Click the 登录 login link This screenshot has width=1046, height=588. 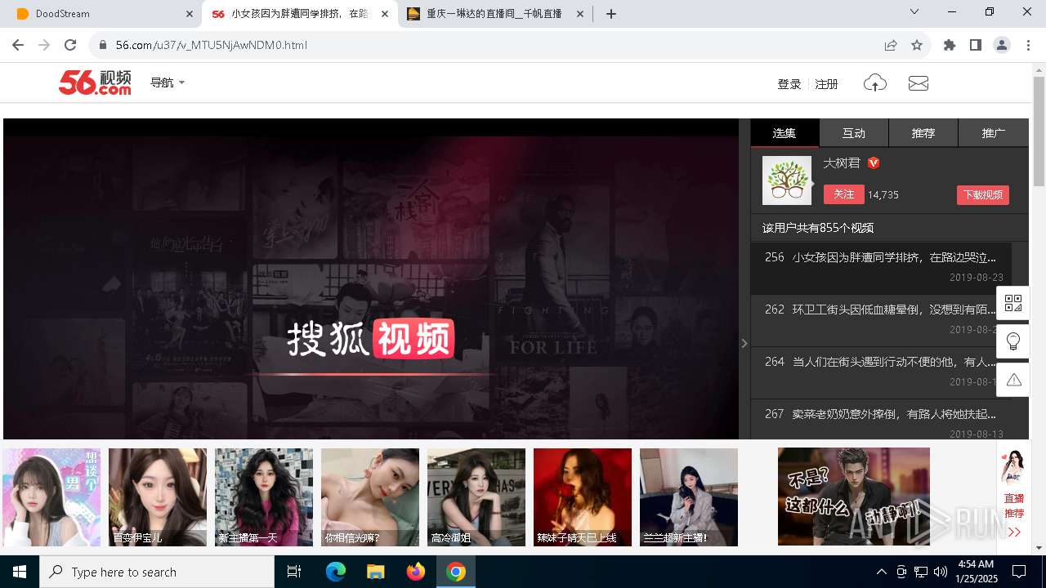(789, 84)
